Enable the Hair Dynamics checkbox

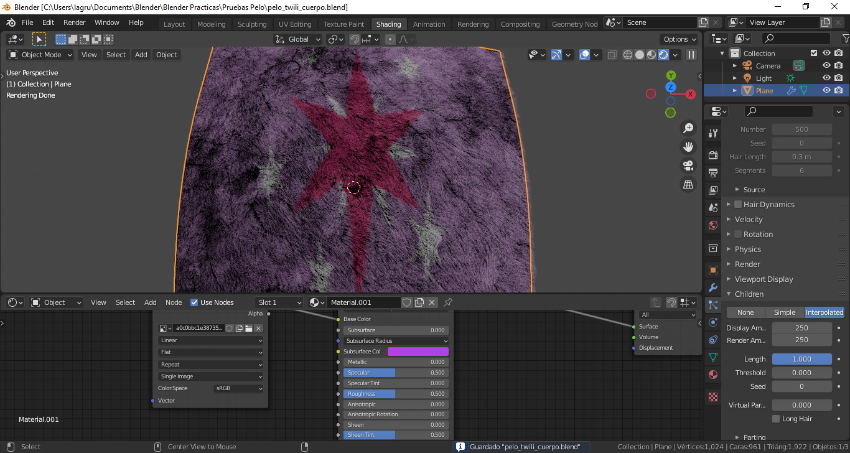click(738, 204)
